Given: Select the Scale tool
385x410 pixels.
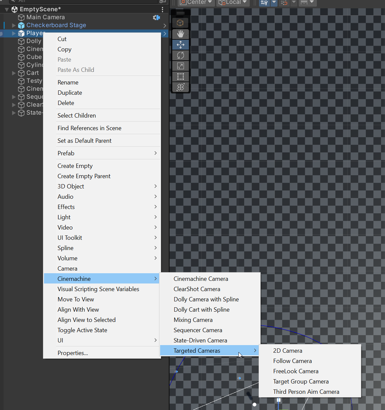Looking at the screenshot, I should (x=180, y=66).
